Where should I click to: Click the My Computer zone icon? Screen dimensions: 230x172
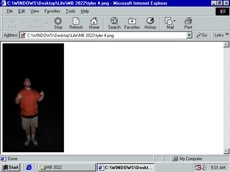[175, 159]
